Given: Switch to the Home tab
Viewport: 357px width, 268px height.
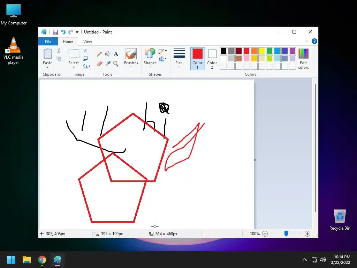Looking at the screenshot, I should [x=68, y=42].
